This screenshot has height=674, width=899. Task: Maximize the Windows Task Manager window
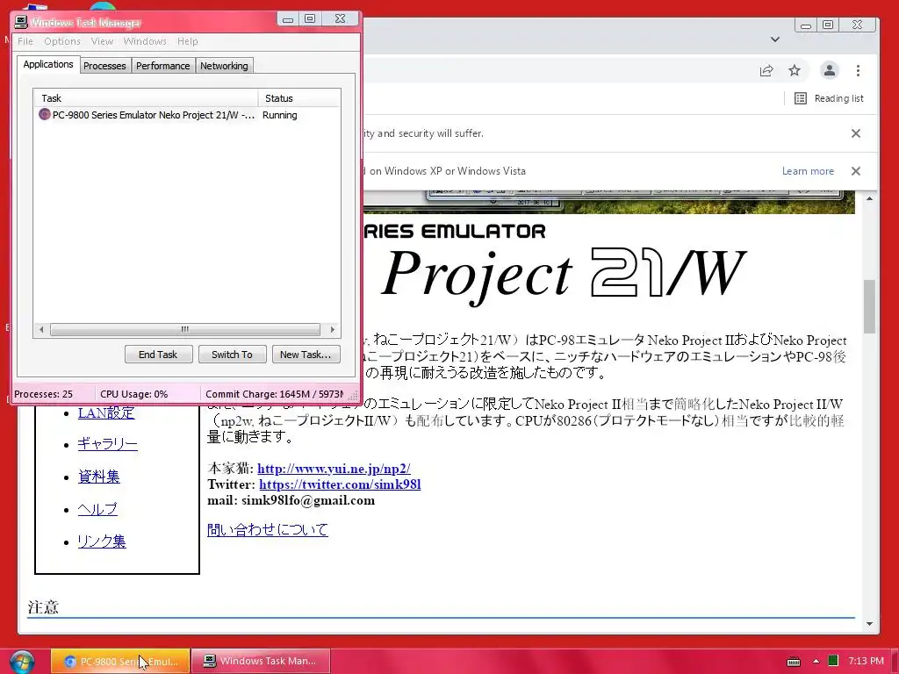tap(310, 19)
